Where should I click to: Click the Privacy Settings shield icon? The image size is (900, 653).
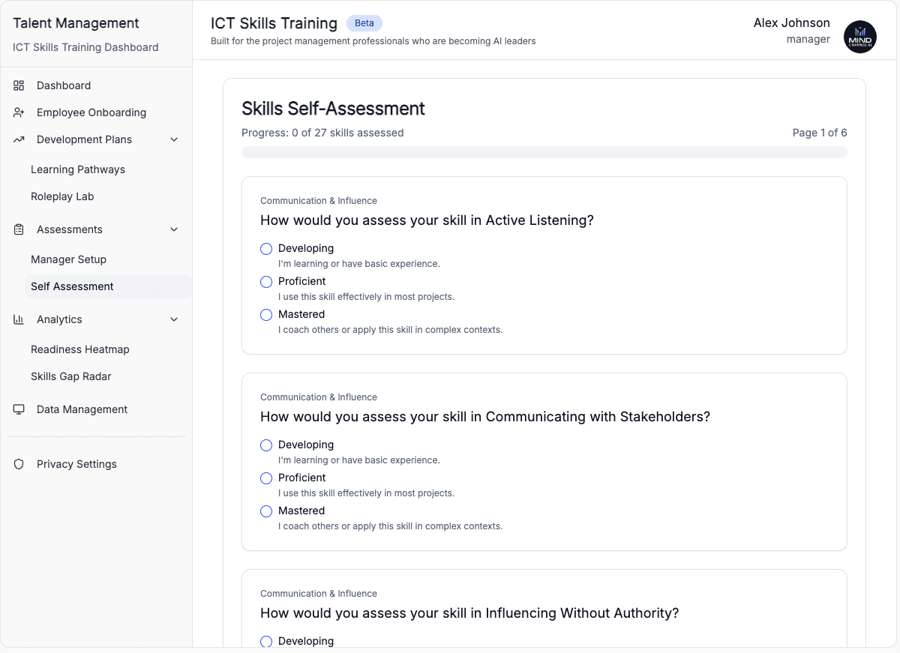coord(19,464)
